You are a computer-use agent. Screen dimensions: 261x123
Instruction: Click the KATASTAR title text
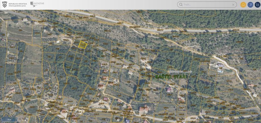(39, 3)
